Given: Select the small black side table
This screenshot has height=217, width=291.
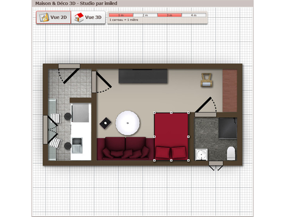Looking at the screenshot, I should click(x=105, y=123).
